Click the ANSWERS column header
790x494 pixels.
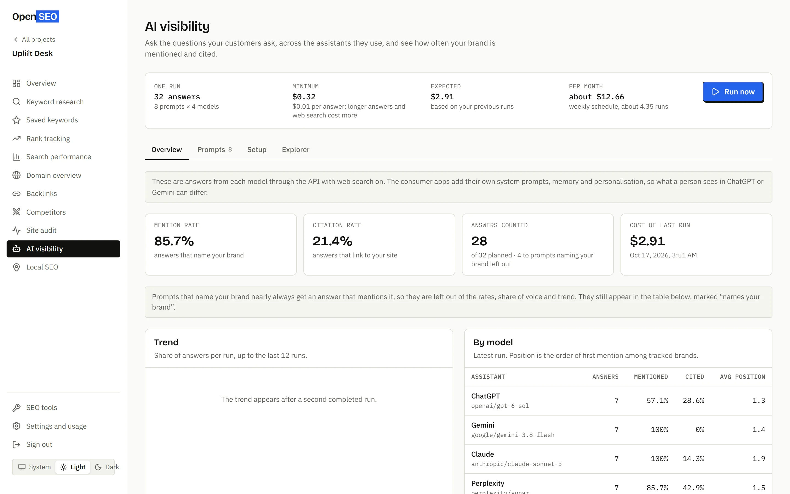pyautogui.click(x=605, y=377)
